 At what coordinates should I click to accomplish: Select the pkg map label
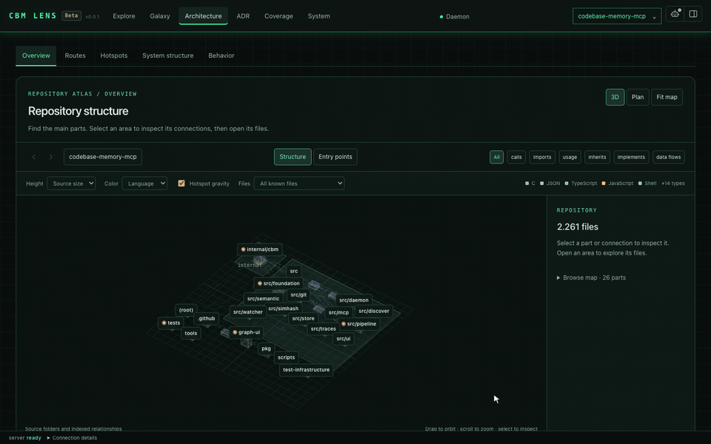[266, 349]
